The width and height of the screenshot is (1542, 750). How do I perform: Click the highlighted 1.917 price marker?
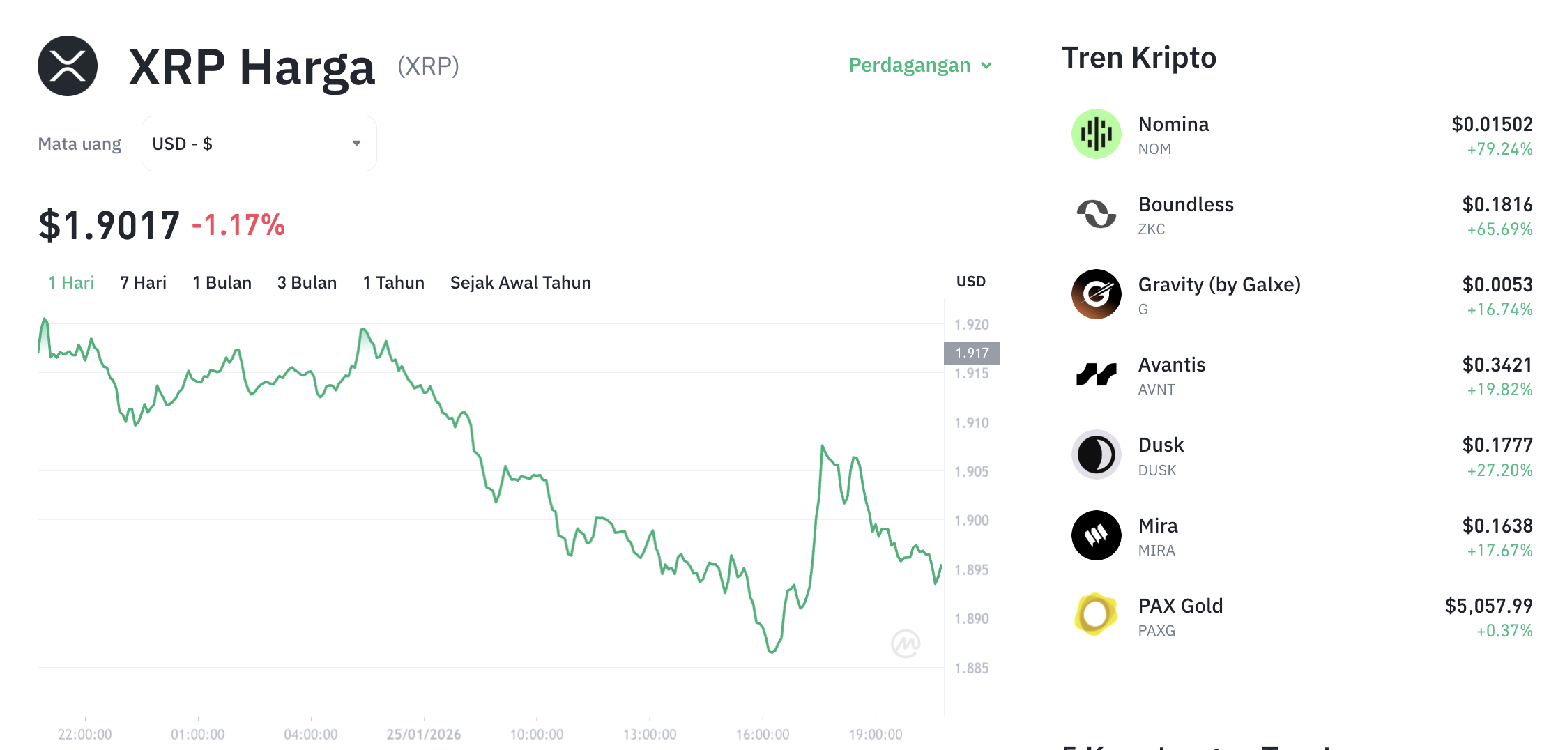tap(972, 353)
